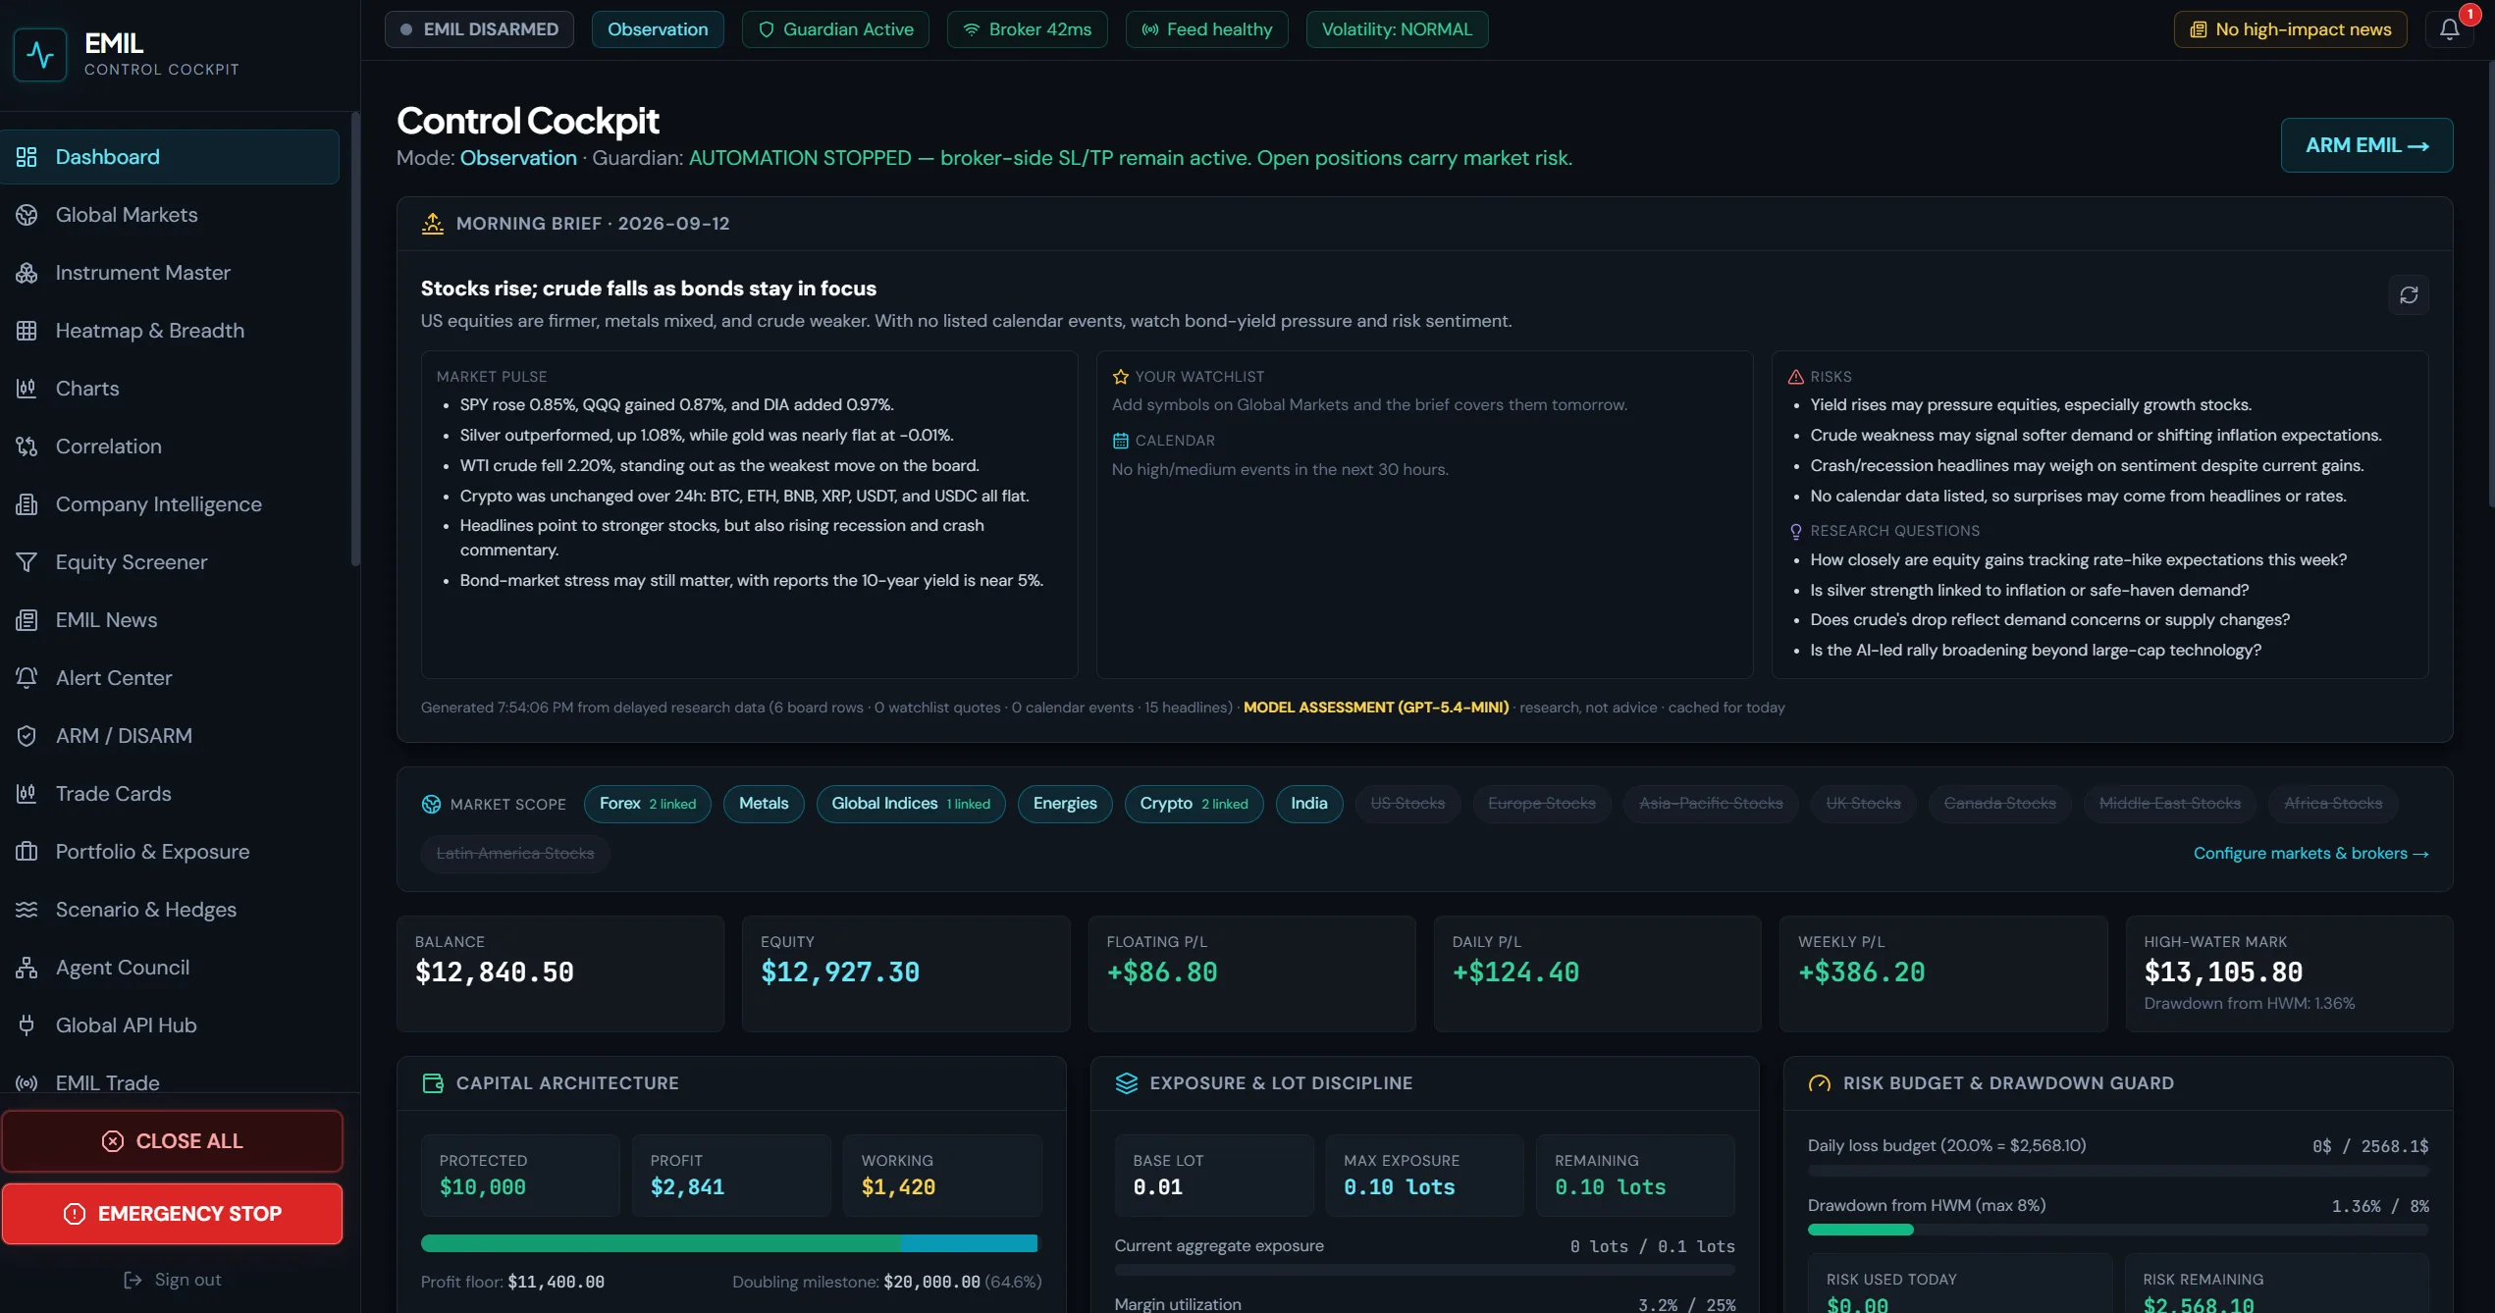Viewport: 2495px width, 1313px height.
Task: Open the notifications bell icon
Action: pos(2449,29)
